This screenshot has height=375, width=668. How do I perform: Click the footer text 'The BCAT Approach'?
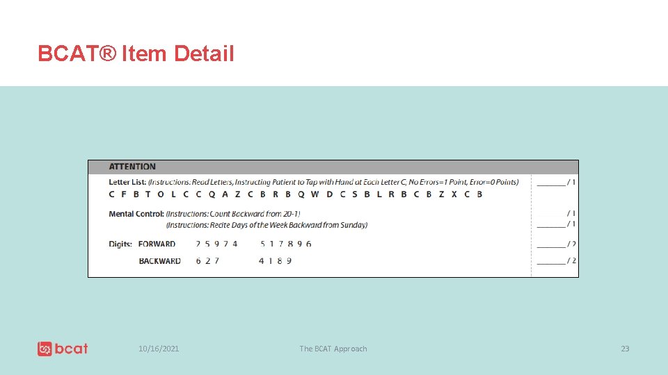click(x=333, y=349)
